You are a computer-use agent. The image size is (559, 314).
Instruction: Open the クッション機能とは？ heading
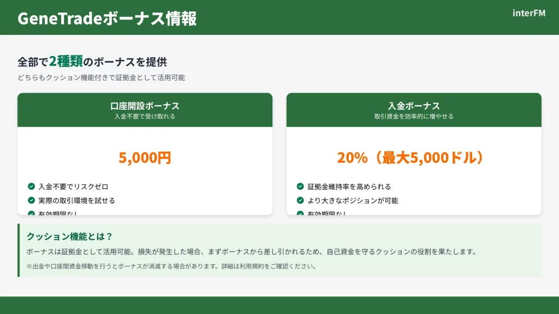coord(70,237)
